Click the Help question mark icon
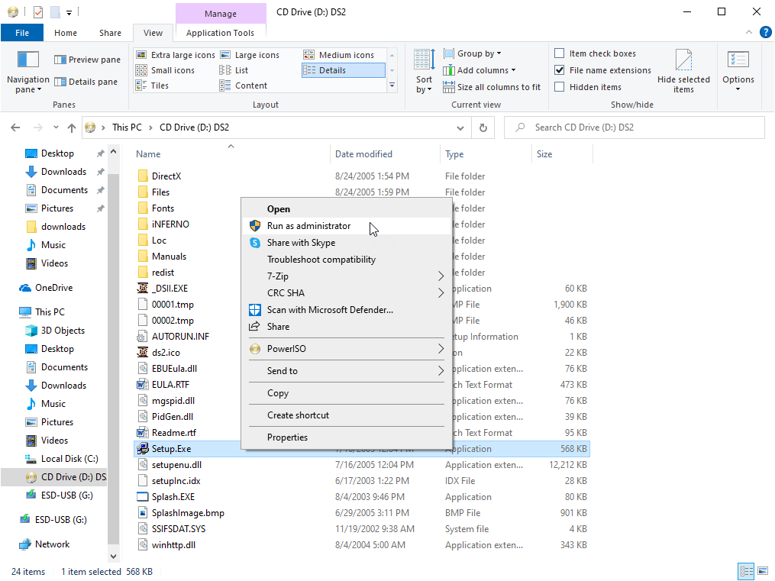The image size is (775, 581). tap(765, 32)
